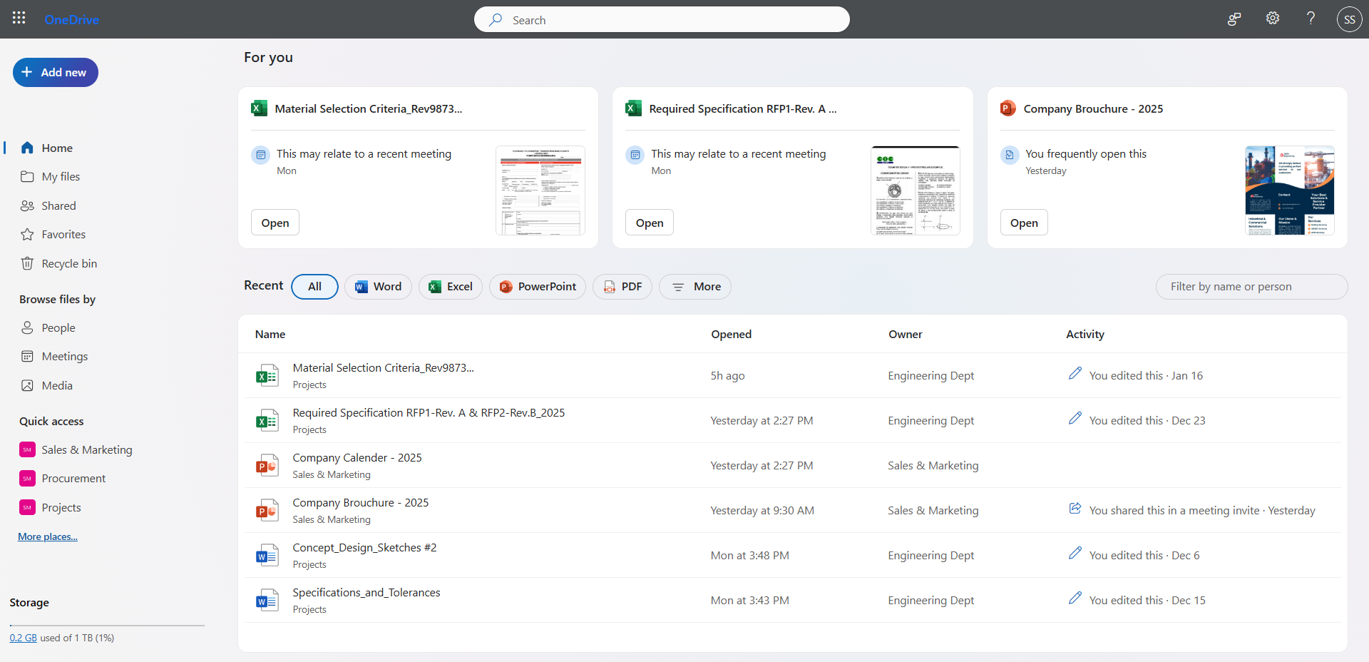Click the meeting icon on the Material Selection card
The height and width of the screenshot is (662, 1369).
[x=261, y=155]
